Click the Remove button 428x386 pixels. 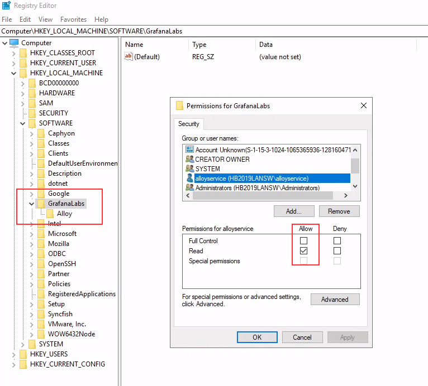pyautogui.click(x=339, y=211)
